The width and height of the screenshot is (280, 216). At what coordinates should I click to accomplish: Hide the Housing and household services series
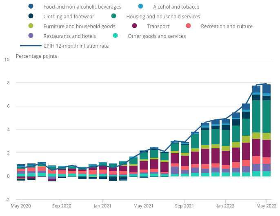(x=163, y=17)
